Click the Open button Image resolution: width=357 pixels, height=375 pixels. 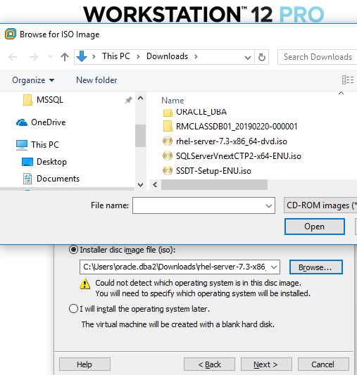click(315, 227)
